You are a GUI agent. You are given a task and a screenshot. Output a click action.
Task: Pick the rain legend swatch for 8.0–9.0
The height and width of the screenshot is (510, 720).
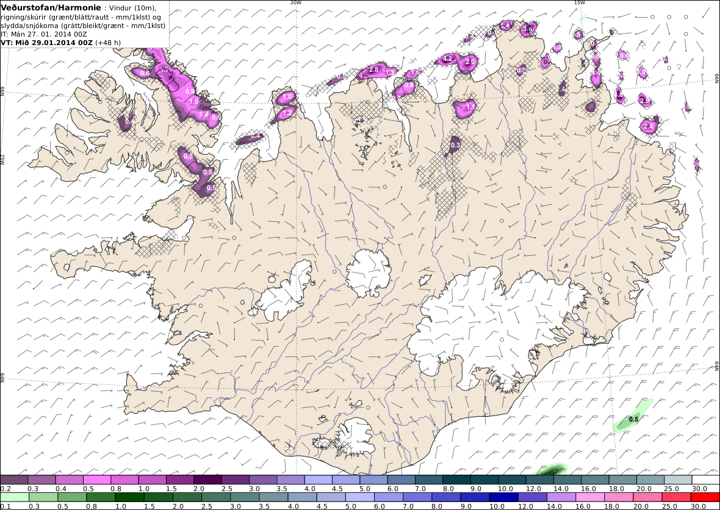tap(446, 497)
